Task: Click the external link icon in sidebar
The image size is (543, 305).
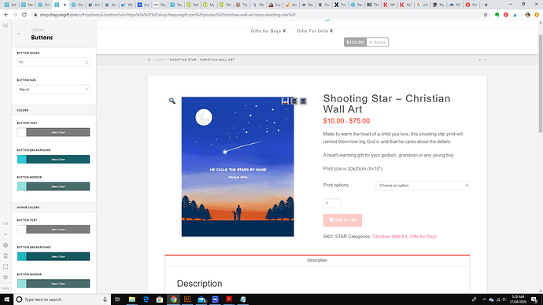Action: click(x=6, y=266)
